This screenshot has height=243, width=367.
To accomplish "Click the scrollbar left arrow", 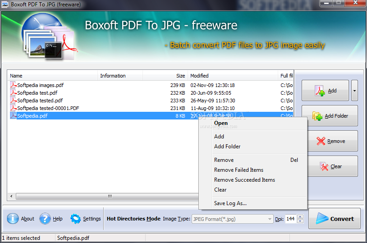I will click(11, 196).
